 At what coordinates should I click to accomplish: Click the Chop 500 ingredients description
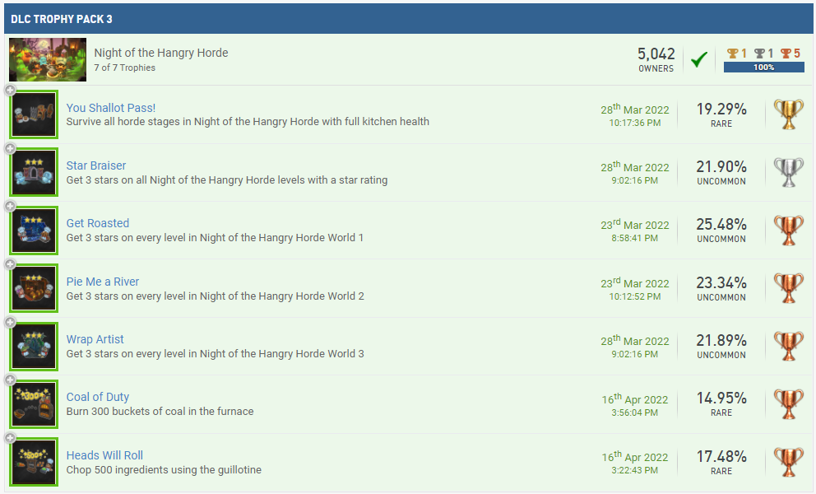[x=164, y=470]
